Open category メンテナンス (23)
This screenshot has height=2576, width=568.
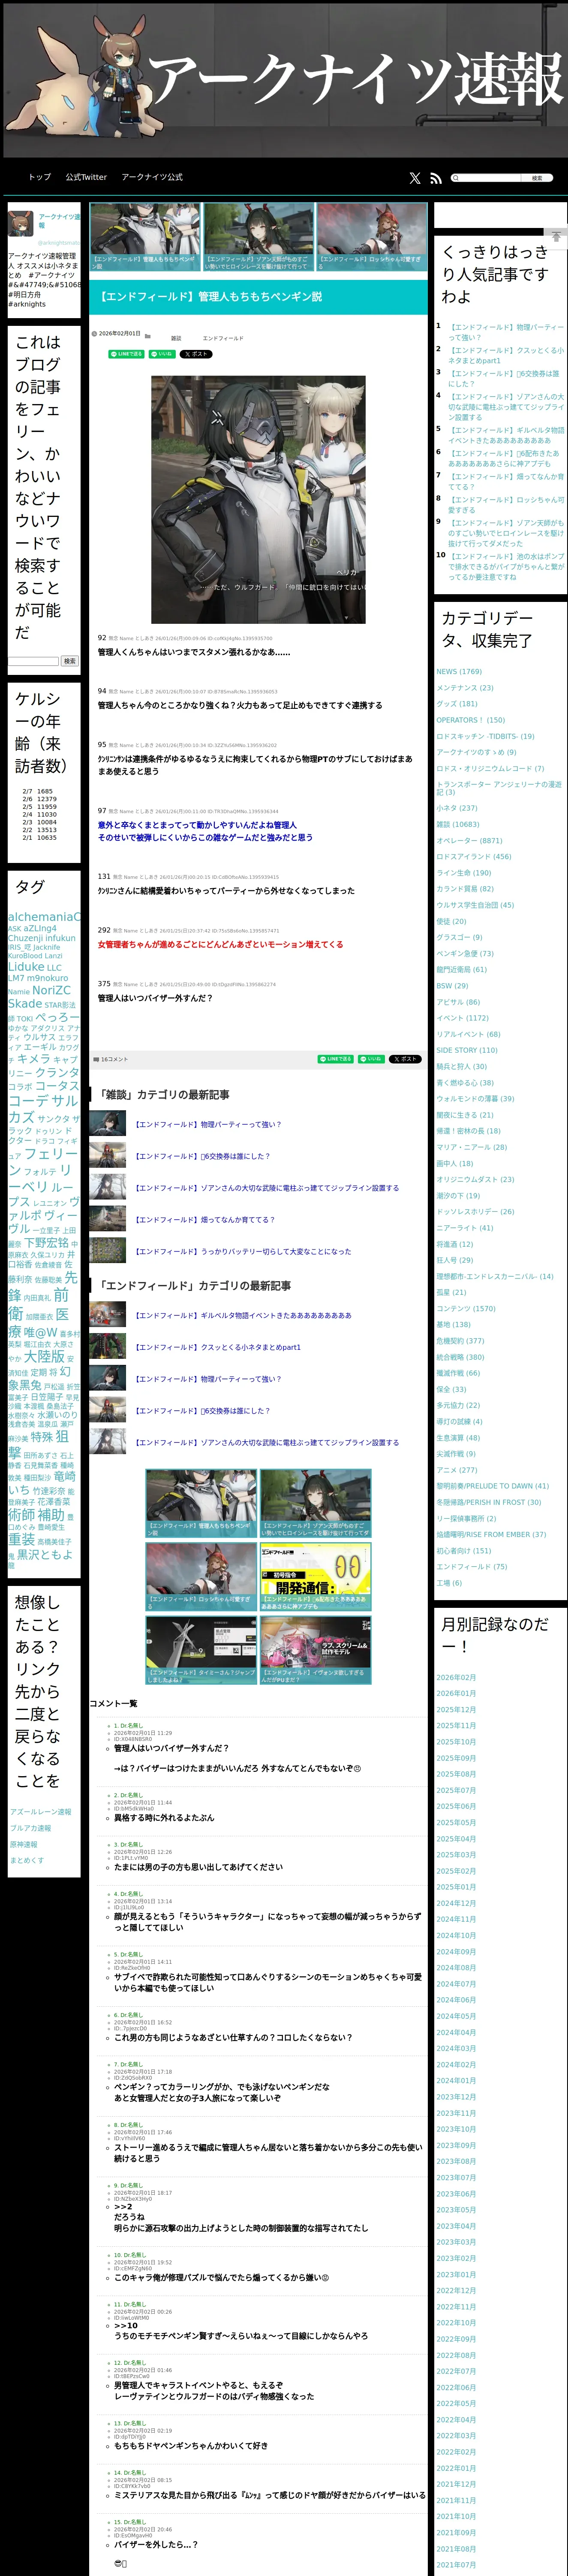[x=464, y=687]
